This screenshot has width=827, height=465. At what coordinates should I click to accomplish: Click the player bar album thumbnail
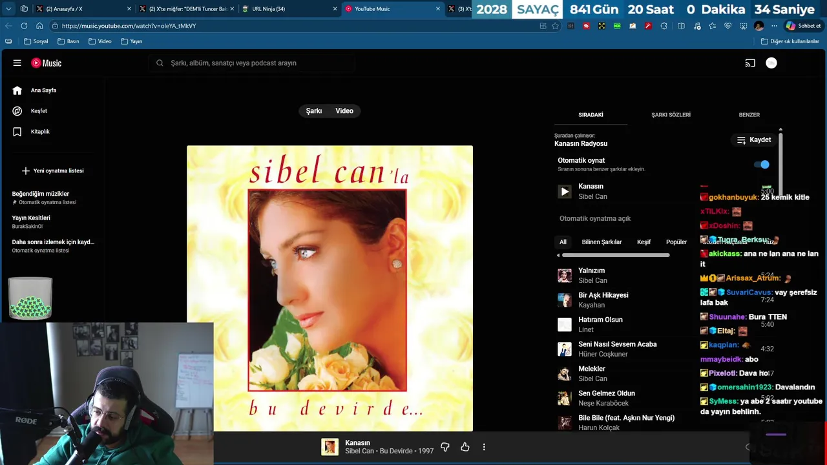(330, 447)
